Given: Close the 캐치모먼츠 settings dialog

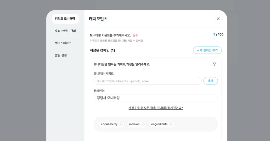Looking at the screenshot, I should tap(218, 19).
